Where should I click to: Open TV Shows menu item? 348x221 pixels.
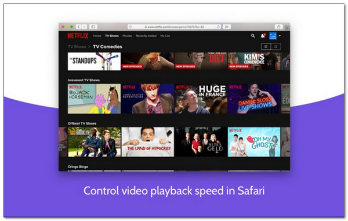112,36
